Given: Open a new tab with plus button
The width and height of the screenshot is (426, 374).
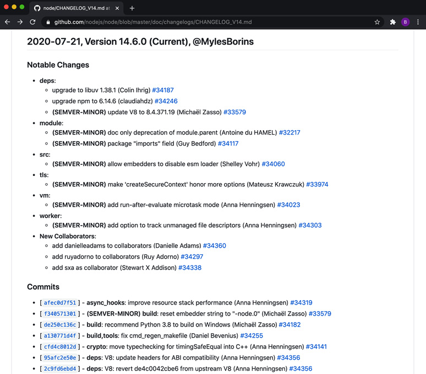Looking at the screenshot, I should click(132, 8).
